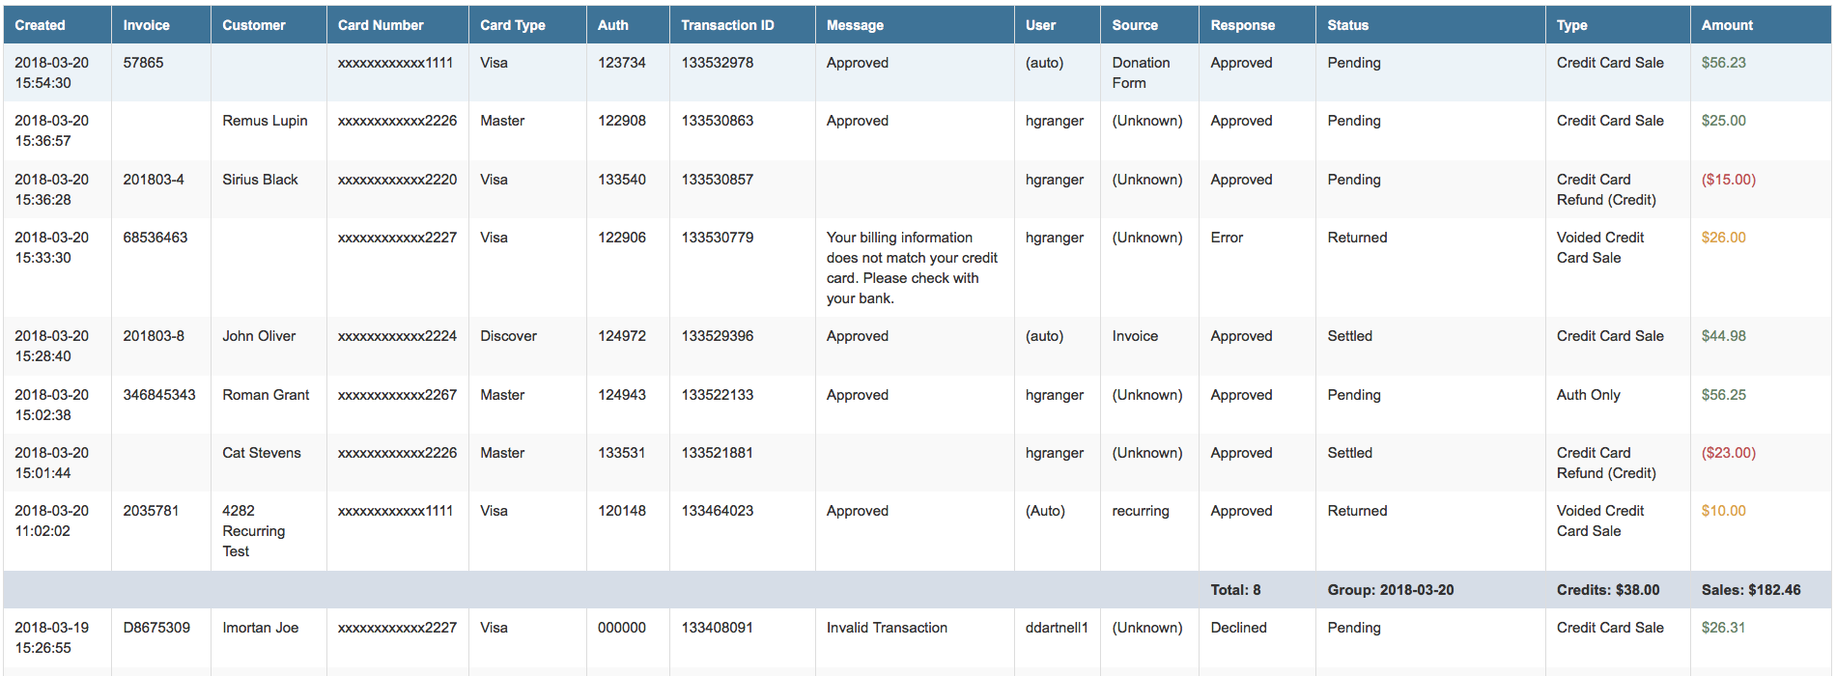This screenshot has height=676, width=1836.
Task: Click the Card Type column header
Action: [x=512, y=25]
